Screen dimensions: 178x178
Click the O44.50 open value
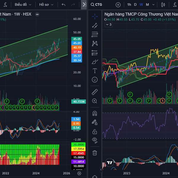pos(109,20)
